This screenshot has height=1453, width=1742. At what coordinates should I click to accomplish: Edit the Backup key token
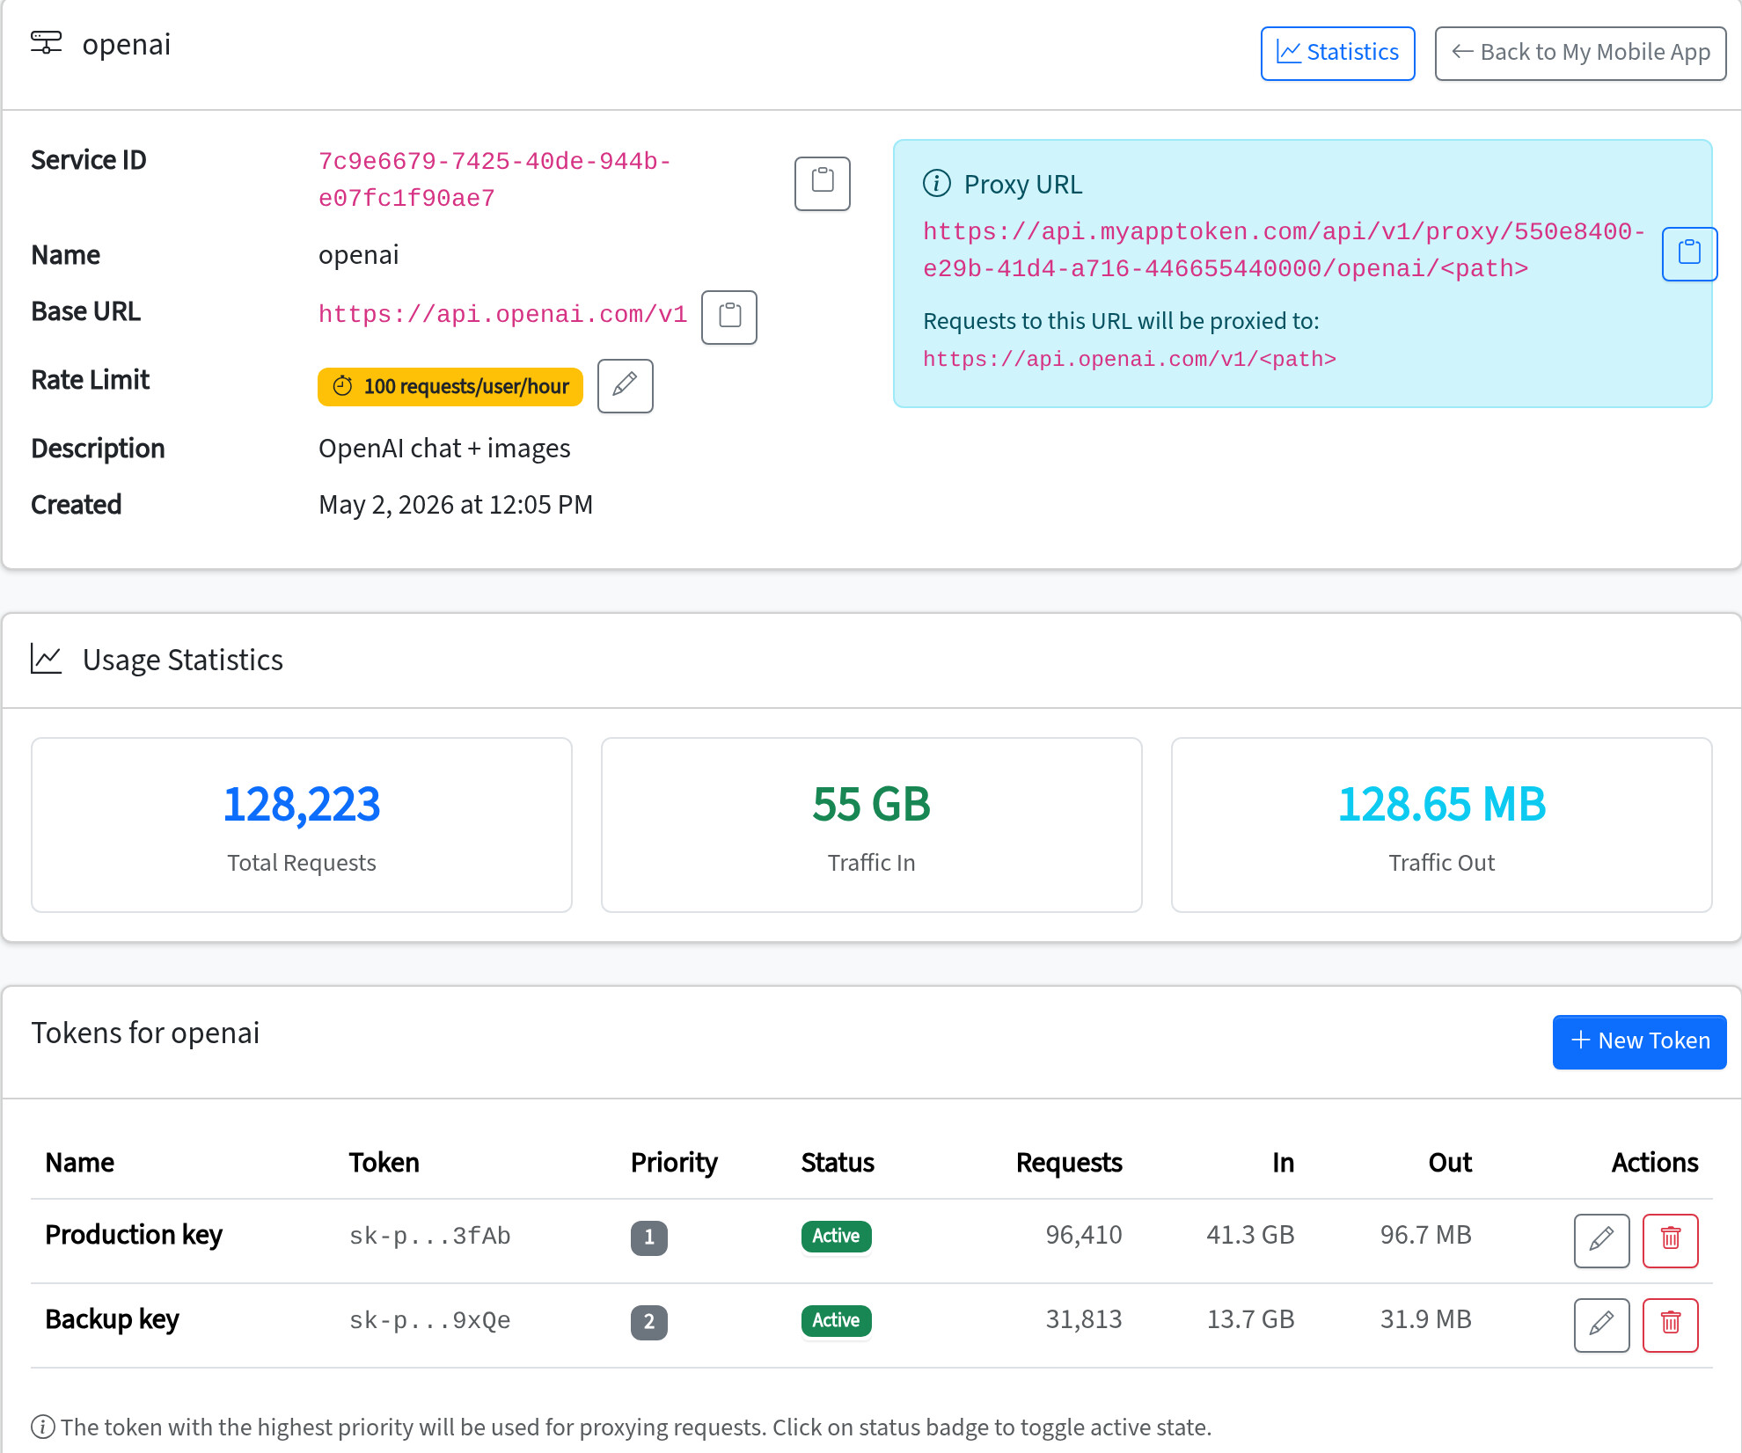coord(1601,1325)
